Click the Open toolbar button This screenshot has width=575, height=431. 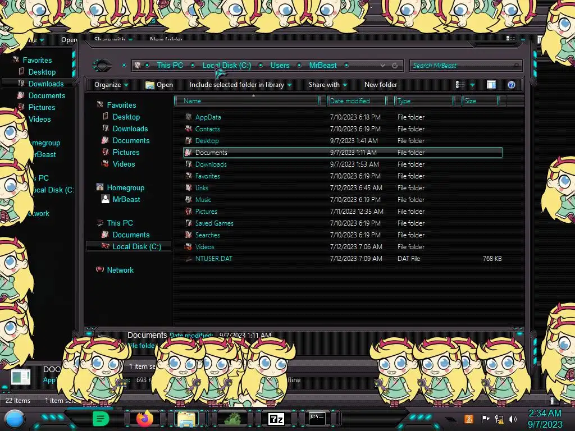159,85
